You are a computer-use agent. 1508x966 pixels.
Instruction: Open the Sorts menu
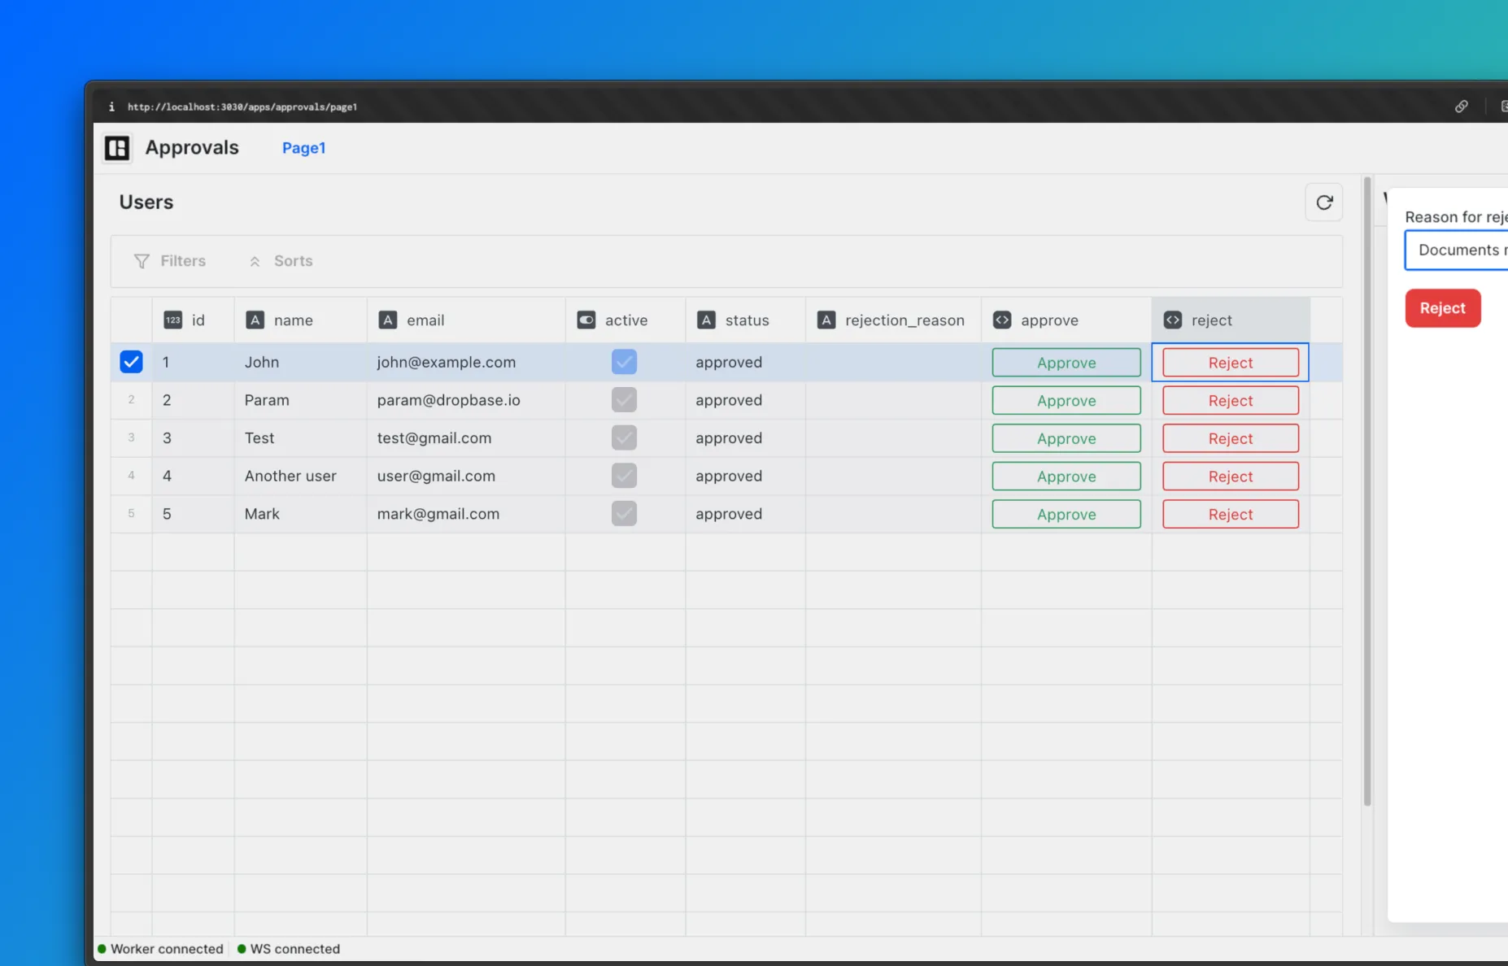click(x=280, y=261)
